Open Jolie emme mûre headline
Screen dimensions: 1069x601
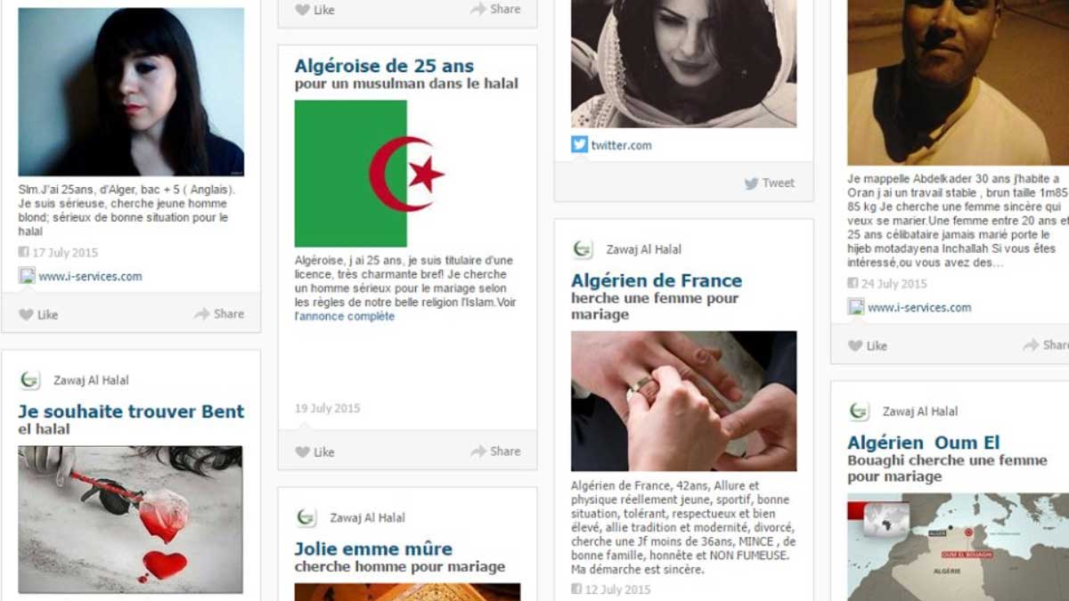coord(373,548)
